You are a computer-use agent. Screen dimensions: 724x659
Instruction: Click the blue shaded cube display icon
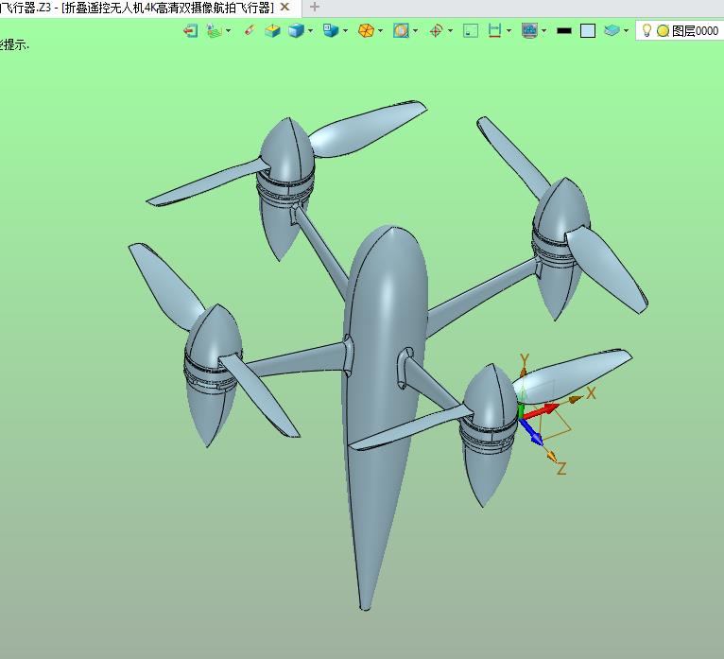[x=296, y=31]
